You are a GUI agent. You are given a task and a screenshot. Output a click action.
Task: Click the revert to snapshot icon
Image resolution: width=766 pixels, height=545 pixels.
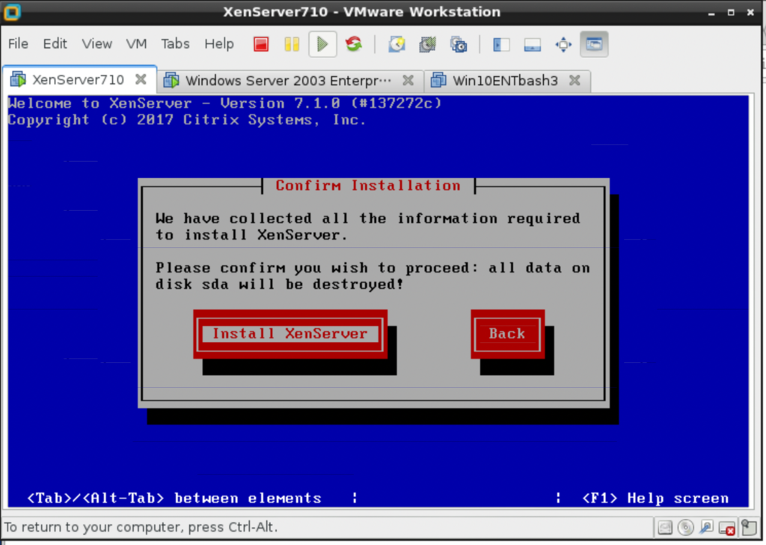point(427,44)
